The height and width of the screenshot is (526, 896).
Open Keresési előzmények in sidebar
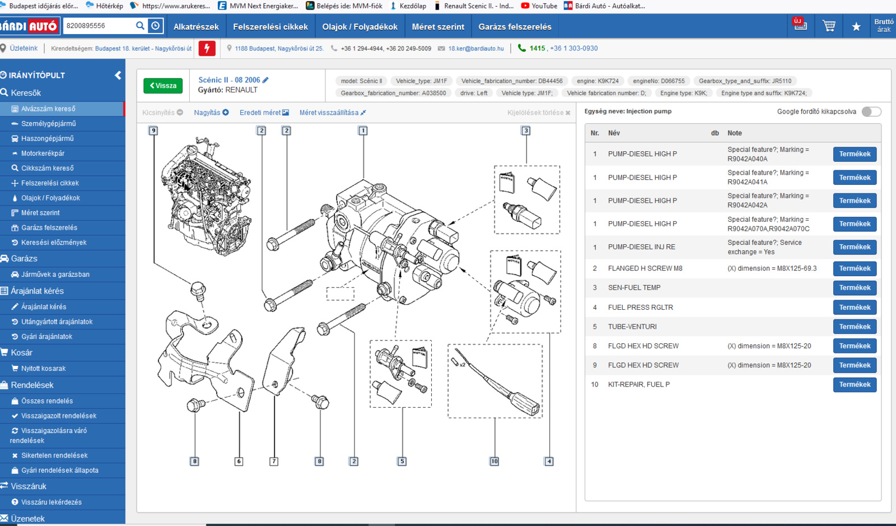pyautogui.click(x=62, y=243)
